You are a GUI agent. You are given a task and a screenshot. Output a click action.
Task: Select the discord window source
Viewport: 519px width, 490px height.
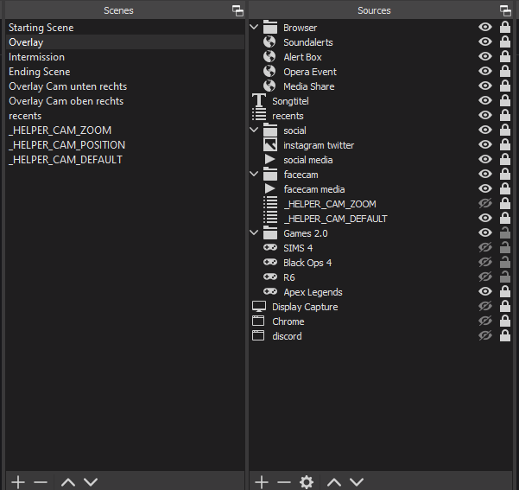click(x=287, y=336)
